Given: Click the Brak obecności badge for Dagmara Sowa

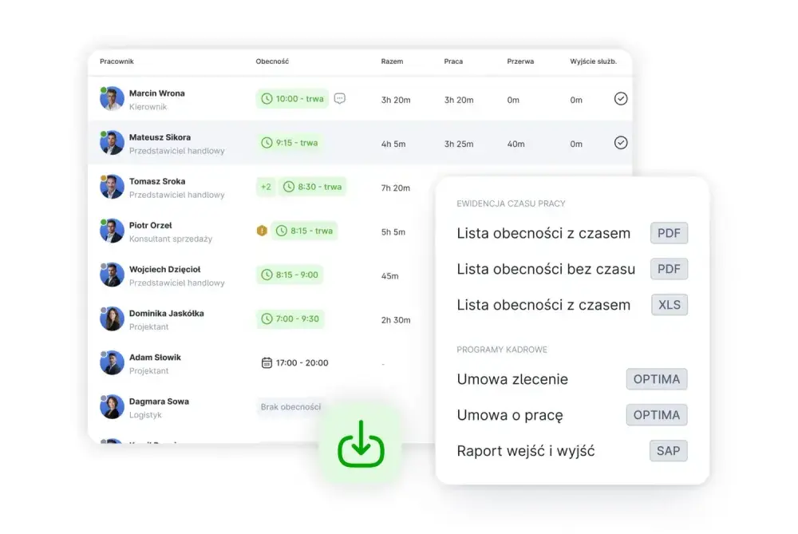Looking at the screenshot, I should (x=290, y=407).
